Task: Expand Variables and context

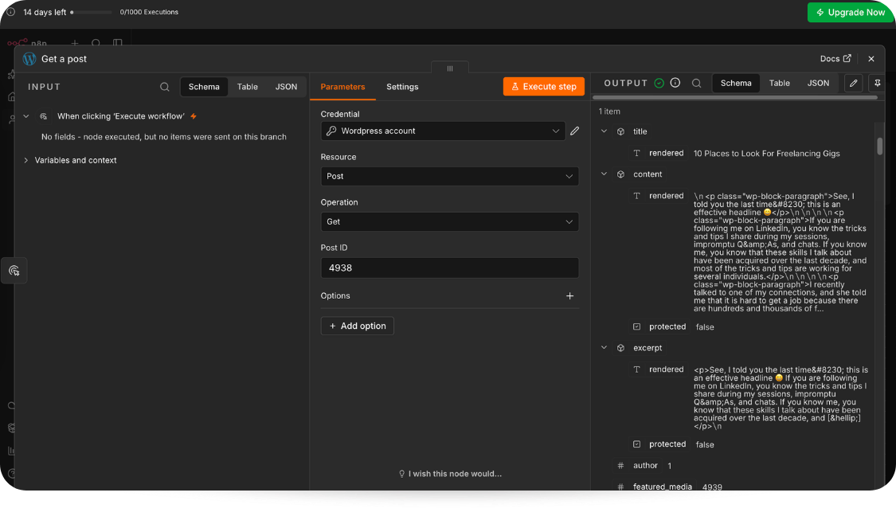Action: click(25, 161)
